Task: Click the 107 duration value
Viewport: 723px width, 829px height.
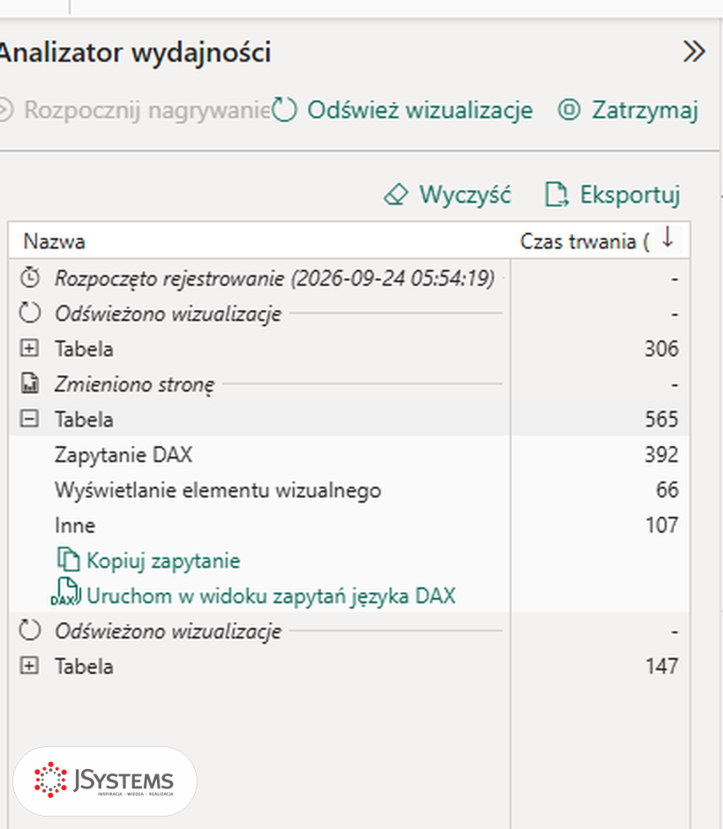Action: click(661, 525)
